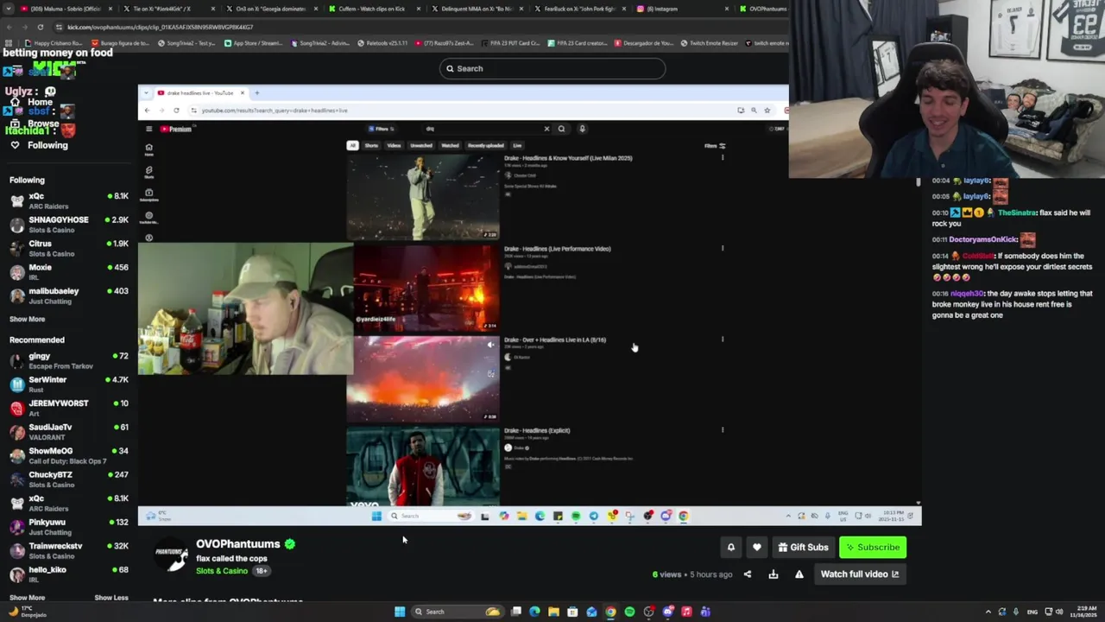Viewport: 1105px width, 622px height.
Task: Click the clip video player area
Action: pyautogui.click(x=529, y=305)
